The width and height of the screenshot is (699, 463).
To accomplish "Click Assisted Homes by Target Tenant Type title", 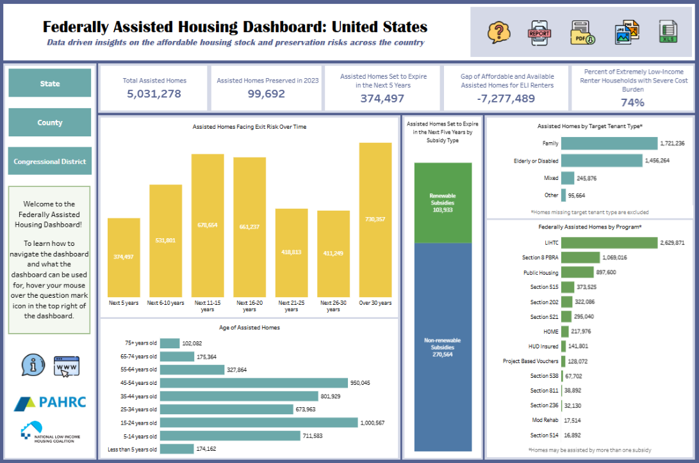I will point(590,126).
